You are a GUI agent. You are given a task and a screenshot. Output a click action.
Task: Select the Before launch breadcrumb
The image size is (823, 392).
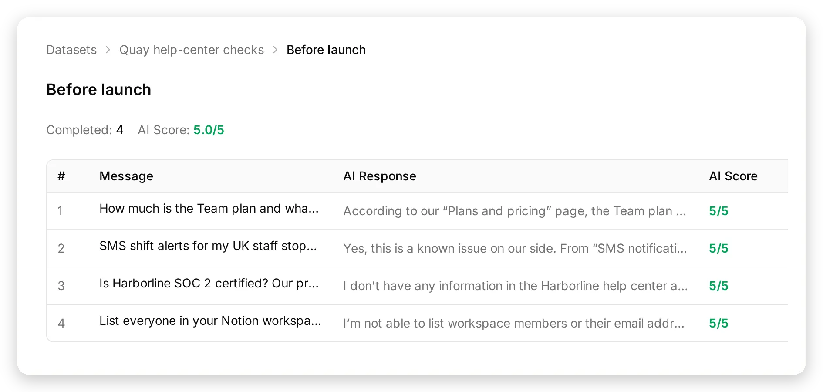[326, 50]
